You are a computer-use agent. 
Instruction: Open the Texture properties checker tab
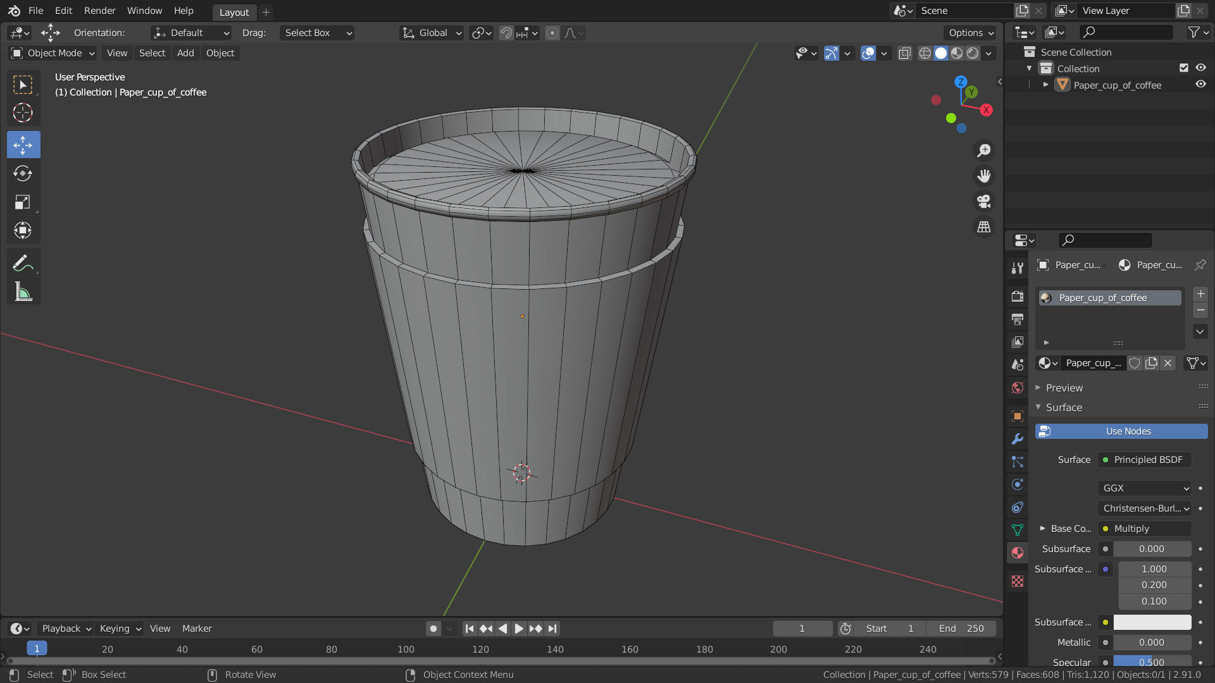coord(1018,581)
